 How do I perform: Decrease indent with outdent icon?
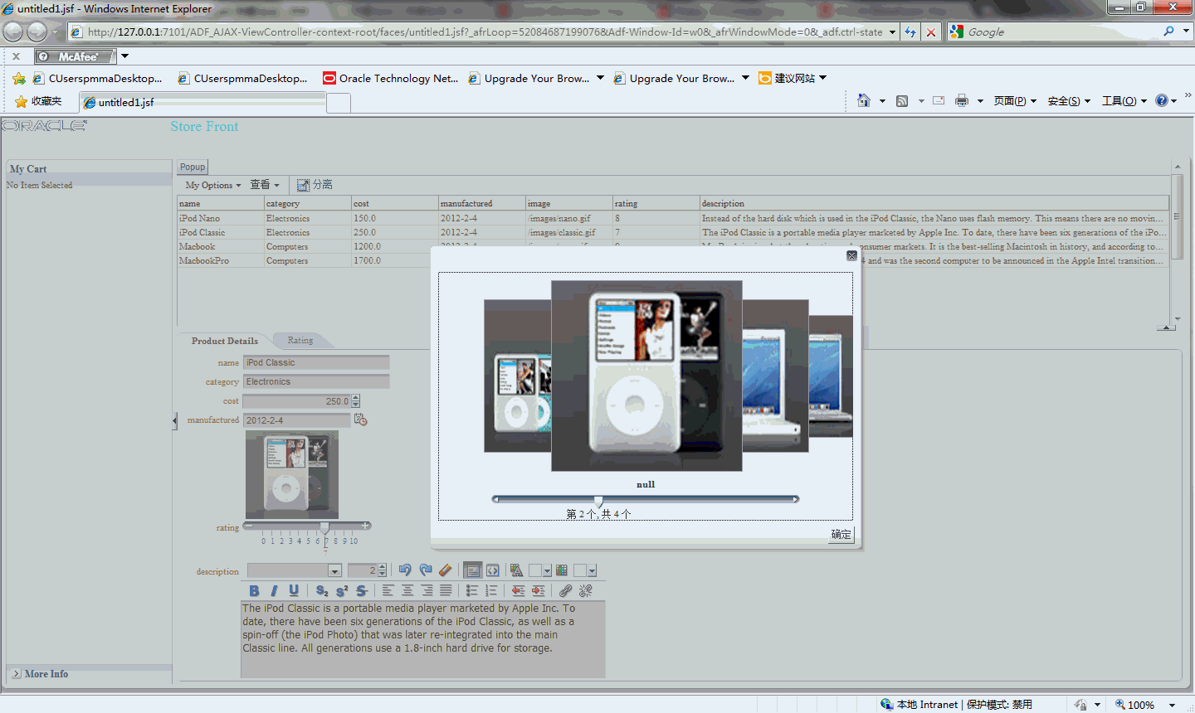pos(519,591)
